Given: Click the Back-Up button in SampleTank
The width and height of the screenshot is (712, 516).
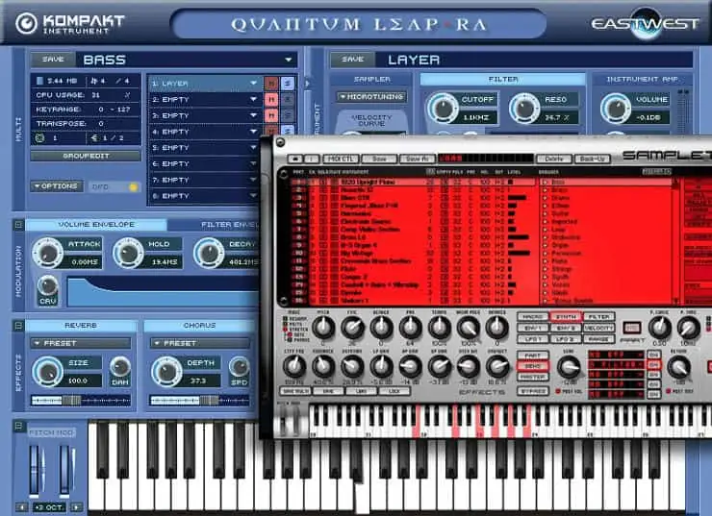Looking at the screenshot, I should 592,160.
